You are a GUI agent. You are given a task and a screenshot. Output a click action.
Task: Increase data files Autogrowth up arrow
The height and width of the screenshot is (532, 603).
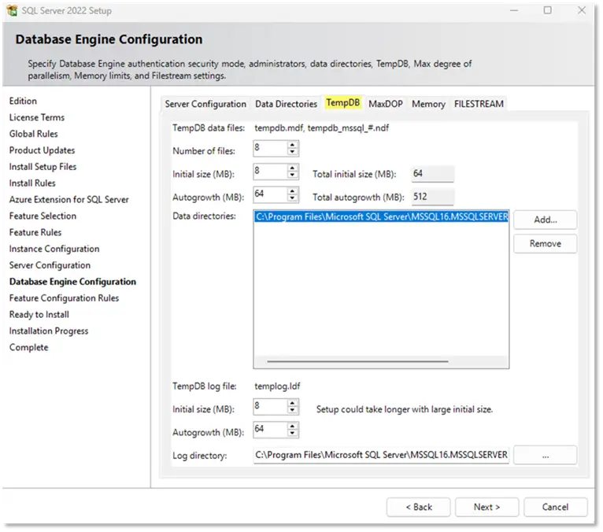tap(292, 191)
